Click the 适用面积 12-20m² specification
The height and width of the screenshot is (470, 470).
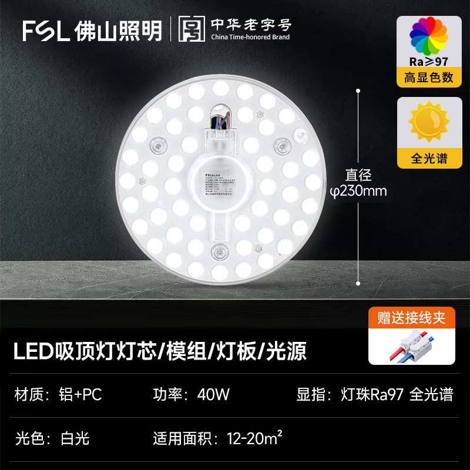(217, 438)
